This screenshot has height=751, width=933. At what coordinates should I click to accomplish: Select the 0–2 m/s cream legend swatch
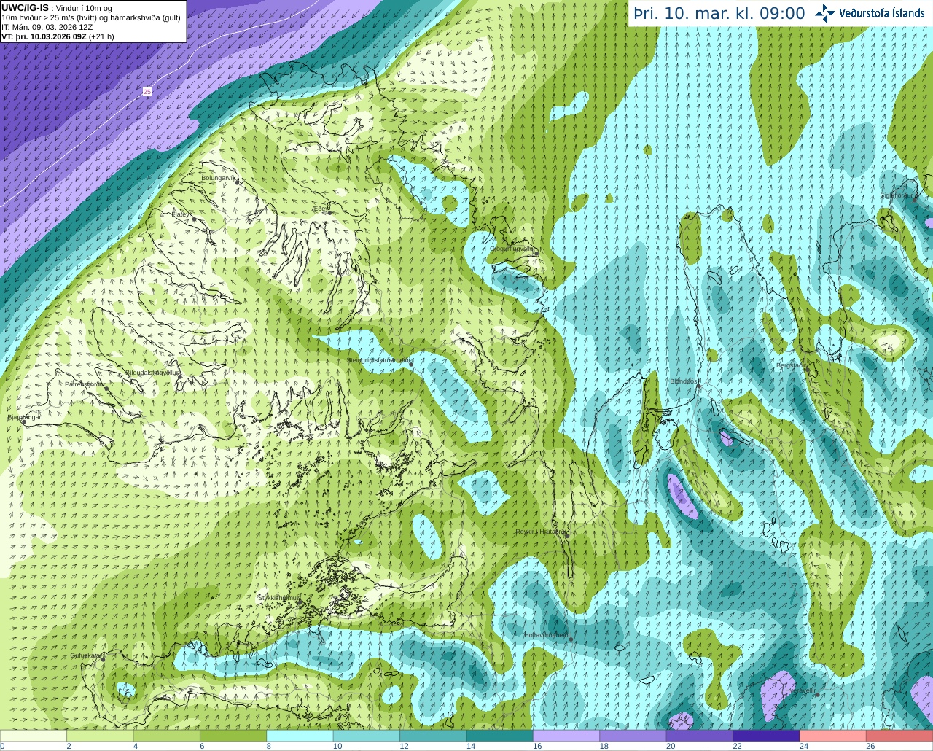(x=34, y=736)
